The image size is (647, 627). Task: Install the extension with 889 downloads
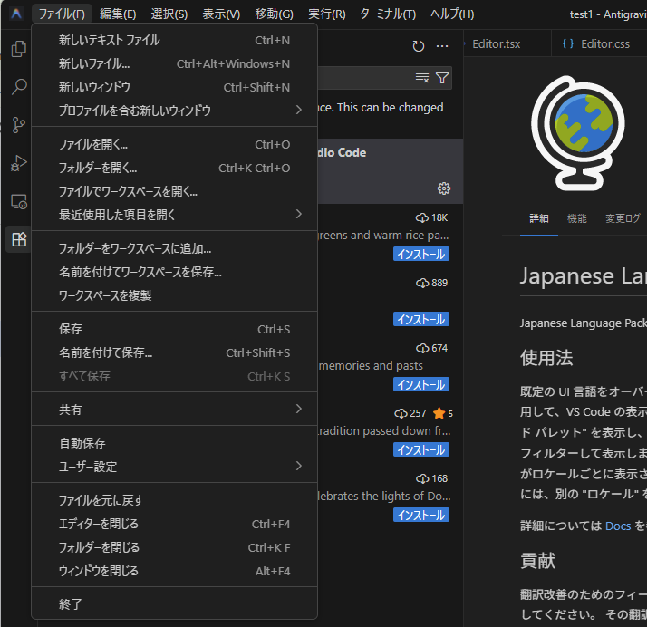point(420,319)
